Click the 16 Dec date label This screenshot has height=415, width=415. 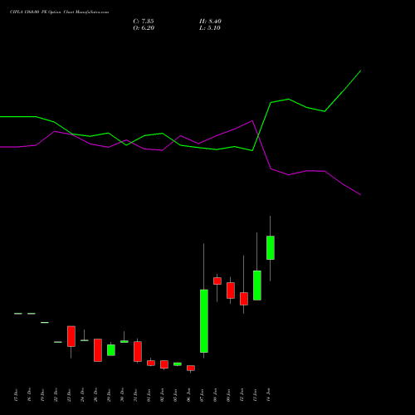(29, 395)
